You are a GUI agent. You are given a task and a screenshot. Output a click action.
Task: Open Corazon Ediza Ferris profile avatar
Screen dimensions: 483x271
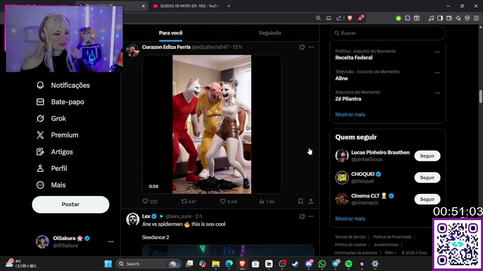click(133, 50)
